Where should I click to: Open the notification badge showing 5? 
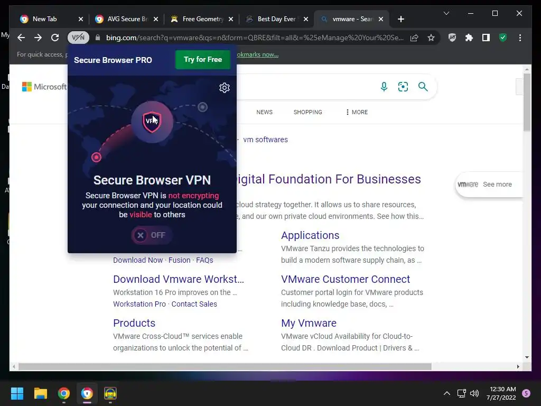[x=526, y=393]
